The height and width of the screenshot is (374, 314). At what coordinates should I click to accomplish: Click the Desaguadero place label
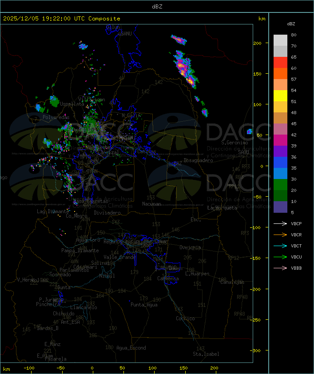(x=199, y=160)
